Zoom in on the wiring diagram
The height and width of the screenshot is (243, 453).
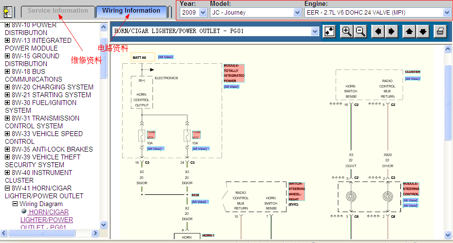point(347,32)
